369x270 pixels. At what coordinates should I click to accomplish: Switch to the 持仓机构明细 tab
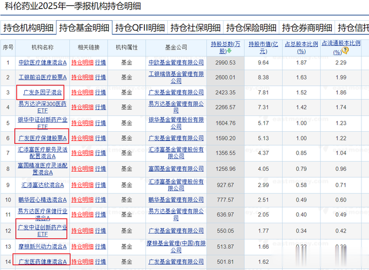28,28
